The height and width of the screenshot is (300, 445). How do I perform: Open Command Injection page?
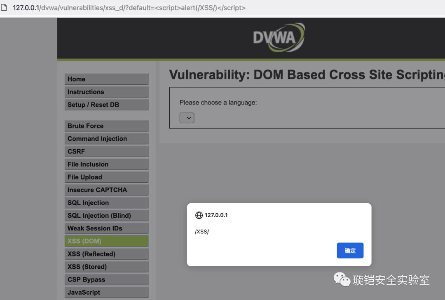(106, 139)
